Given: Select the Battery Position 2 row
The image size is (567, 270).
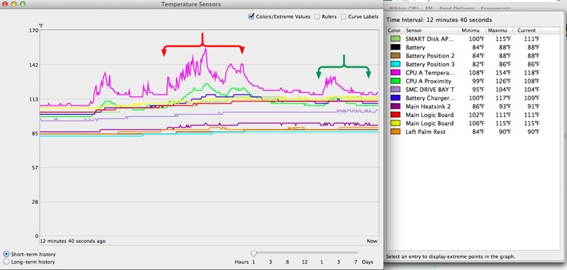Looking at the screenshot, I should 473,56.
